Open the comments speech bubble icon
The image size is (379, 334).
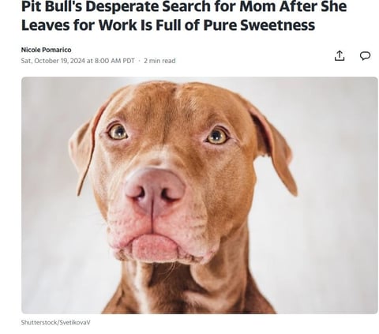[365, 56]
